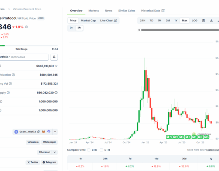Open the Telegram community link
This screenshot has height=171, width=219.
pyautogui.click(x=49, y=162)
